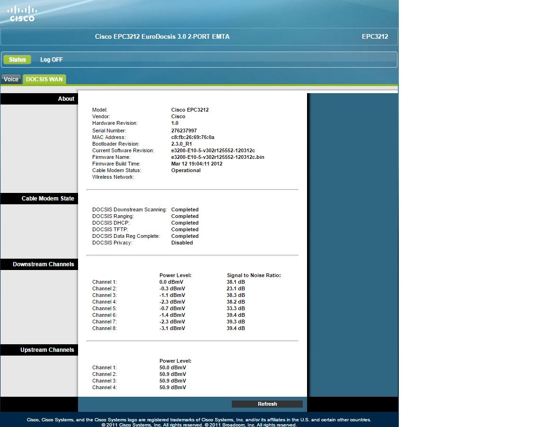The height and width of the screenshot is (427, 545).
Task: Click upstream Channel 2 power 50.9 dBmV
Action: click(x=173, y=374)
